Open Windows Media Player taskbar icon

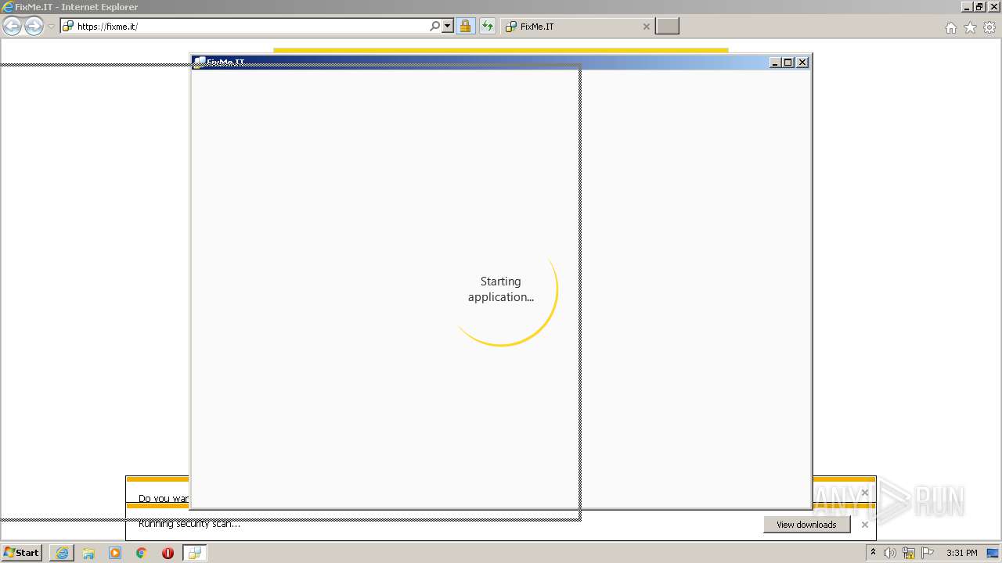(115, 553)
